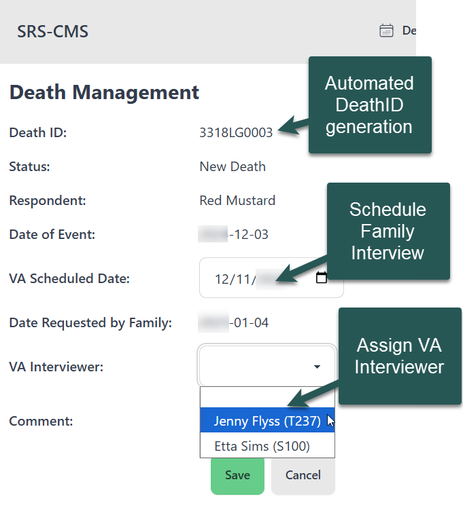Viewport: 463px width, 520px height.
Task: Select Jenny Flyss (T237) from the list
Action: click(267, 421)
